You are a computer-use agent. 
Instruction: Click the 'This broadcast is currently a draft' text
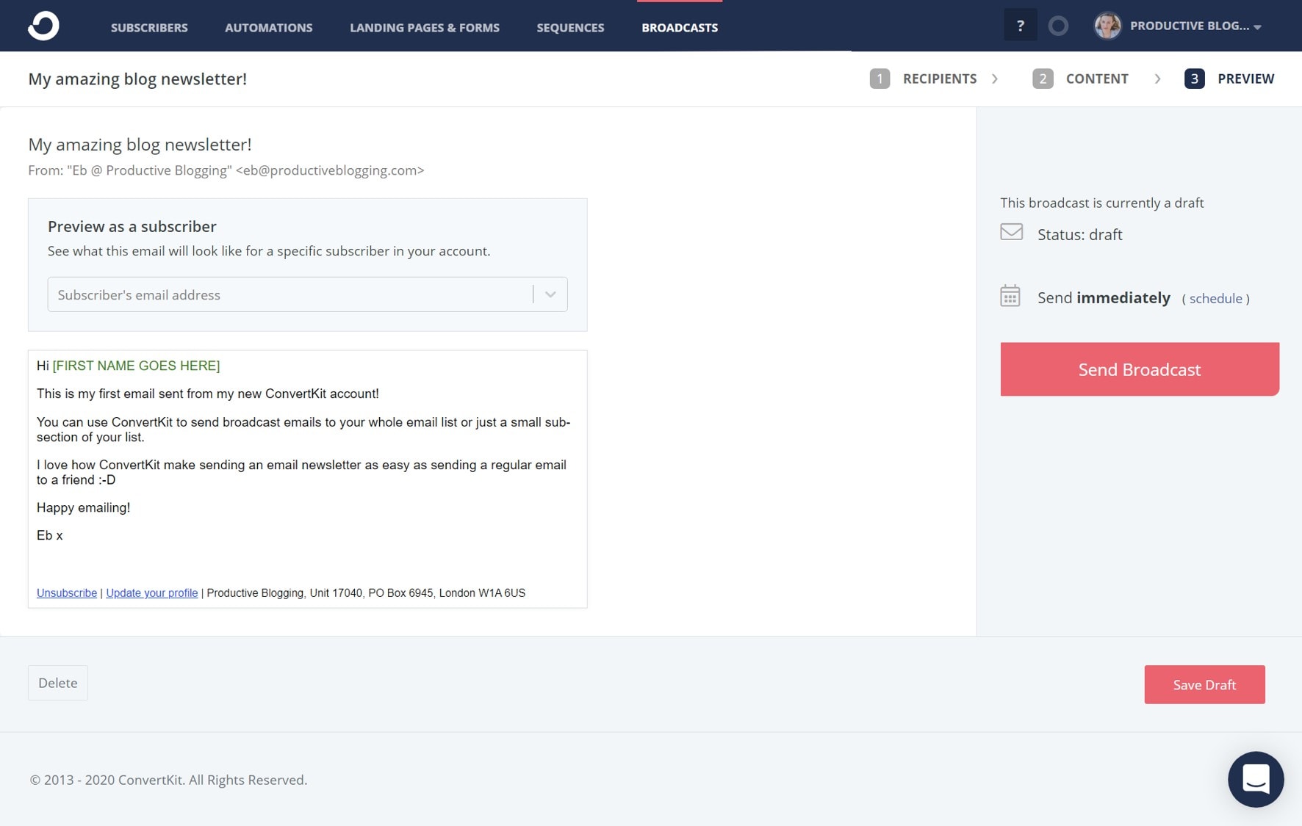pos(1101,203)
